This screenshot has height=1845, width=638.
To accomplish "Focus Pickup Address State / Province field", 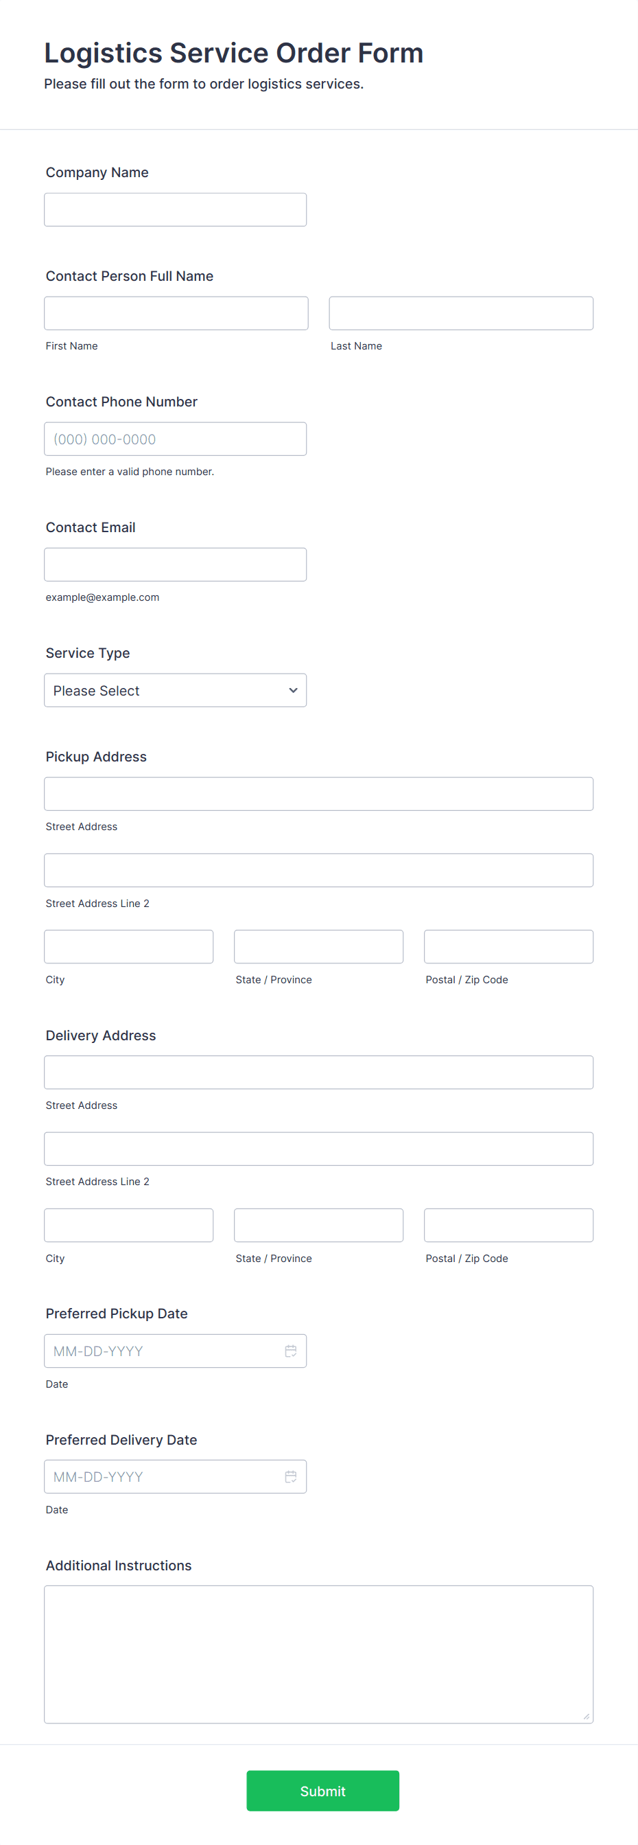I will pos(318,946).
